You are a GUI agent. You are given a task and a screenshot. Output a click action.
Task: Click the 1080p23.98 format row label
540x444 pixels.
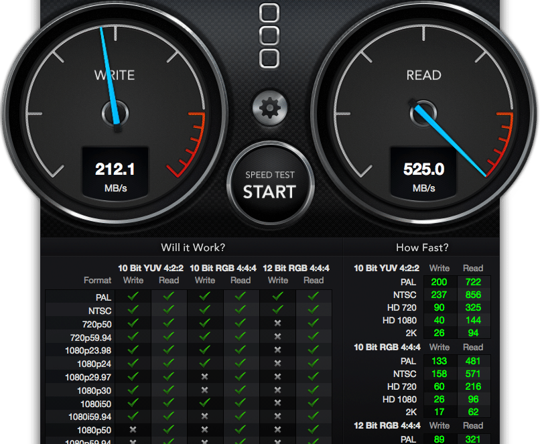pyautogui.click(x=88, y=351)
